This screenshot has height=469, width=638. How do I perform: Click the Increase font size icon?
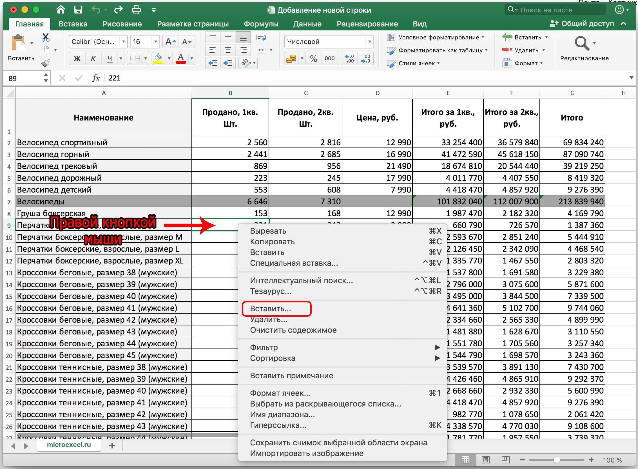coord(171,42)
